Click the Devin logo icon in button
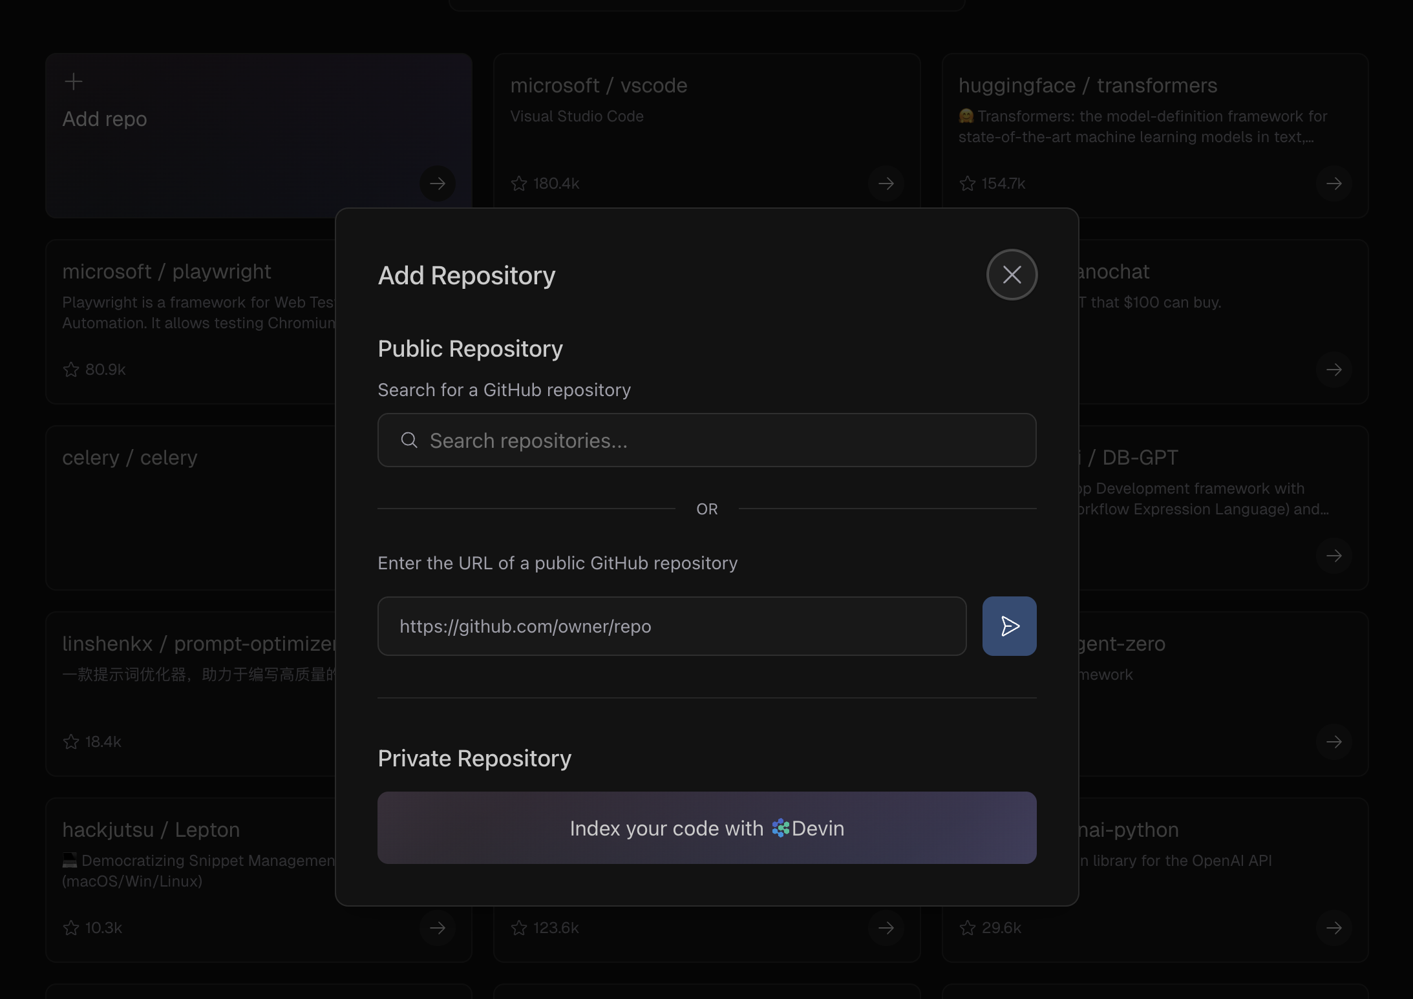1413x999 pixels. [780, 828]
